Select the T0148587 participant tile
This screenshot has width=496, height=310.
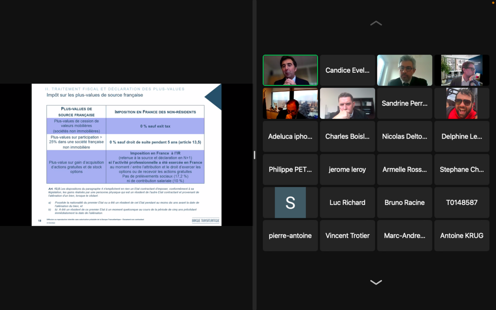(462, 203)
